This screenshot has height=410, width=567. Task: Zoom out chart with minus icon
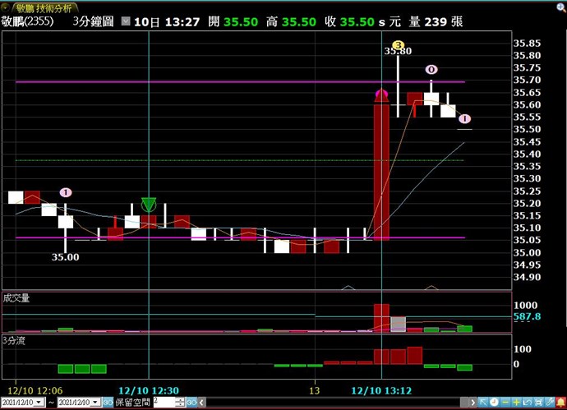coord(505,402)
